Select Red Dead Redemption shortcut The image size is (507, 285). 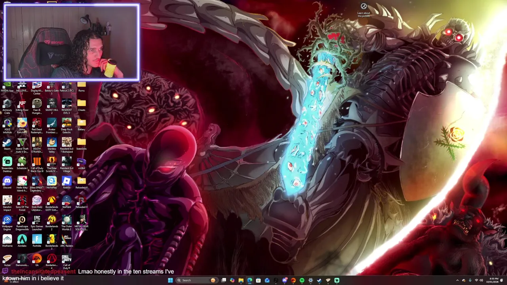click(x=37, y=126)
